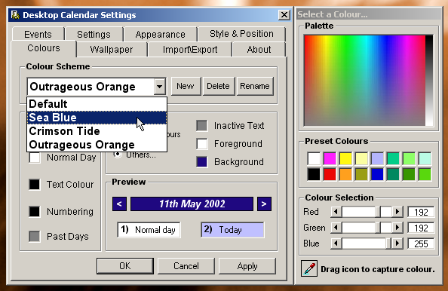This screenshot has width=448, height=291.
Task: Choose Sea Blue colour scheme
Action: pyautogui.click(x=97, y=118)
